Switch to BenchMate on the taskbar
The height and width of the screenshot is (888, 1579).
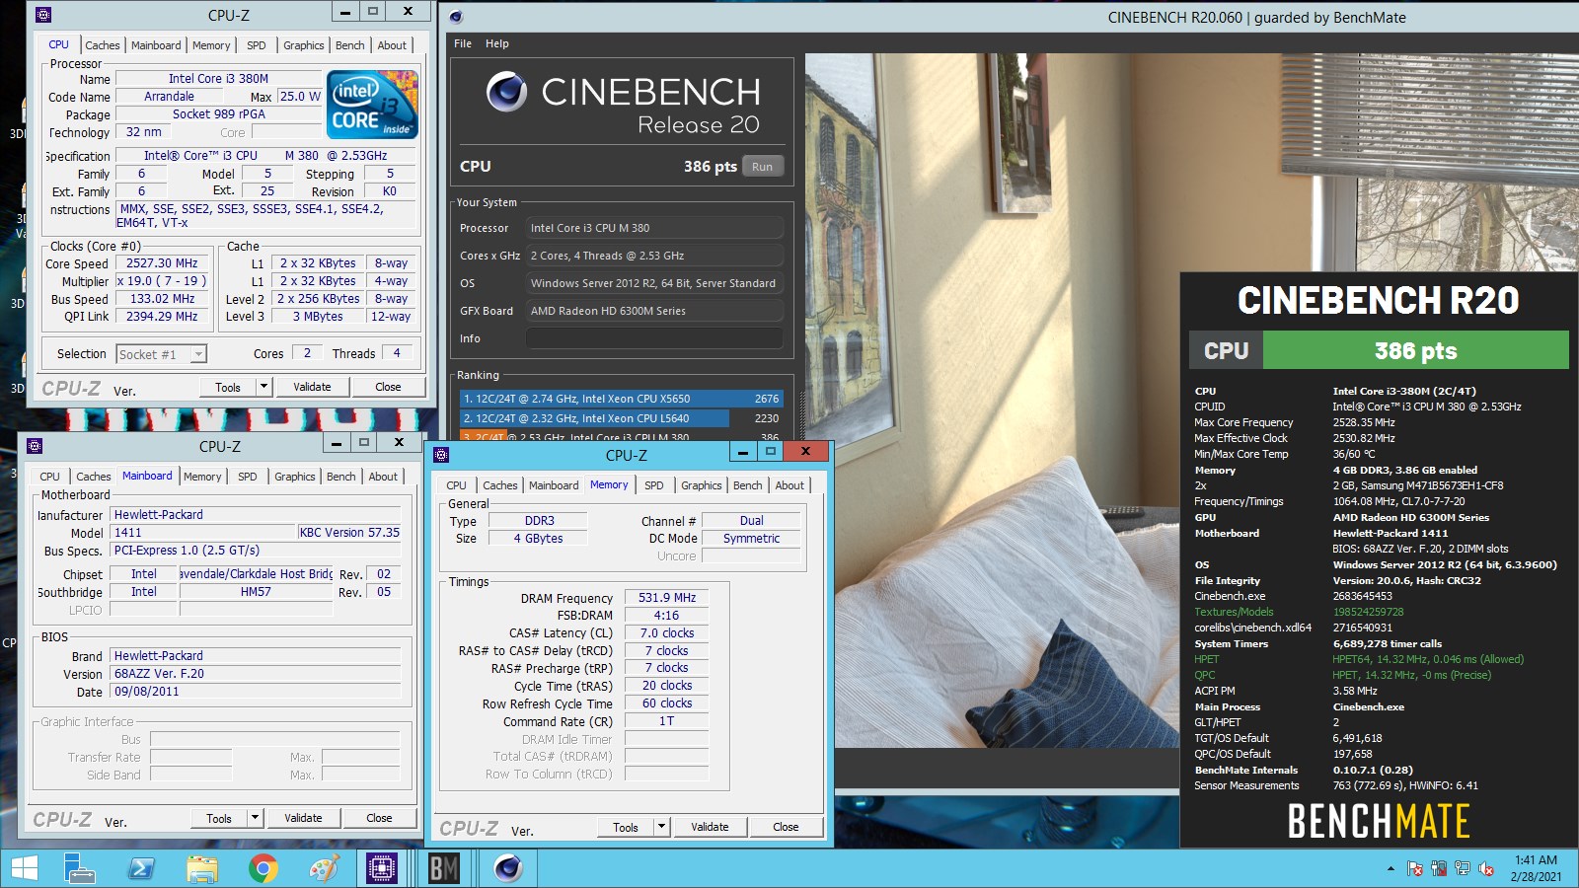pyautogui.click(x=443, y=868)
